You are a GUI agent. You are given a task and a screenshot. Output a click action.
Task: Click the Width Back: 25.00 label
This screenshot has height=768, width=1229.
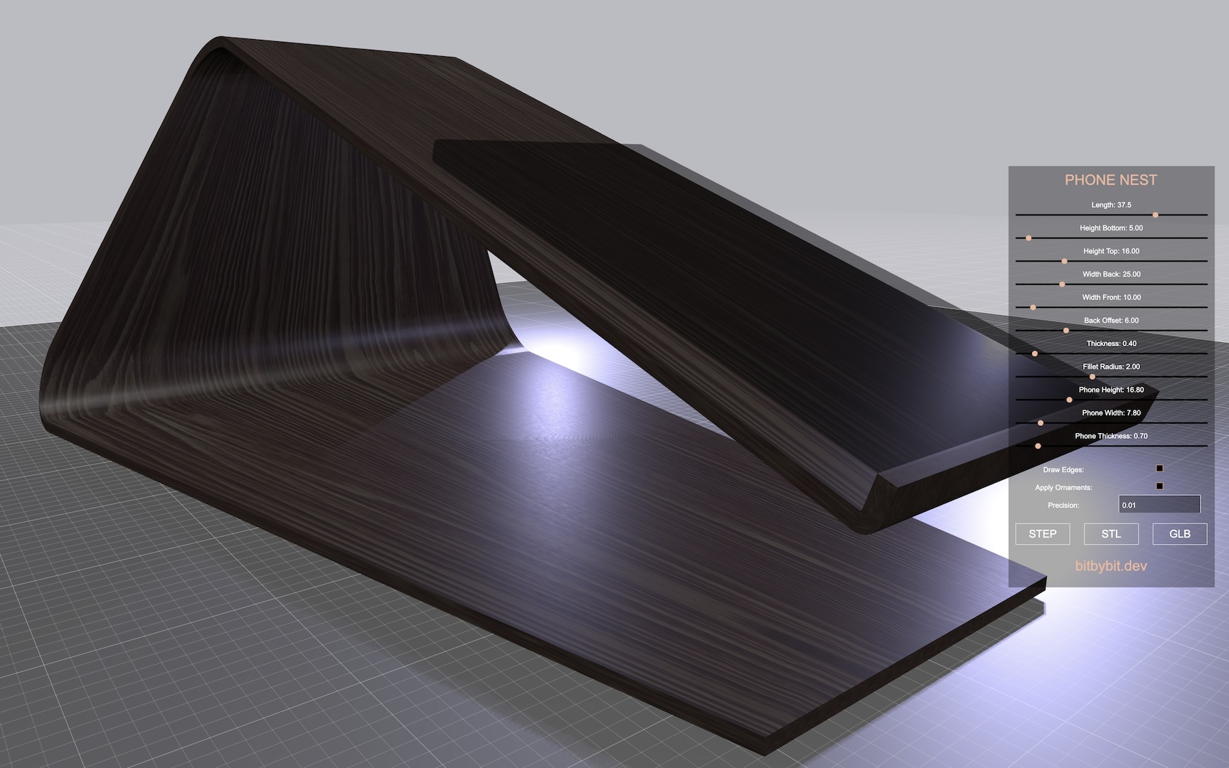click(x=1111, y=274)
